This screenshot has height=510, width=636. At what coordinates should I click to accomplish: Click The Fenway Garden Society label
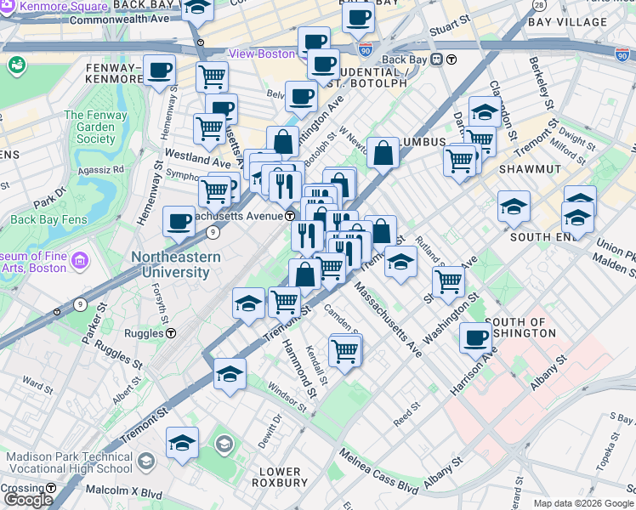point(96,127)
